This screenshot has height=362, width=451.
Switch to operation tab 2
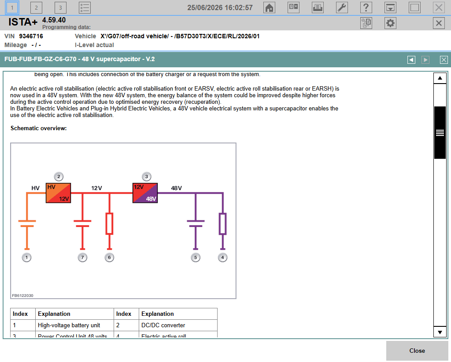tap(36, 8)
